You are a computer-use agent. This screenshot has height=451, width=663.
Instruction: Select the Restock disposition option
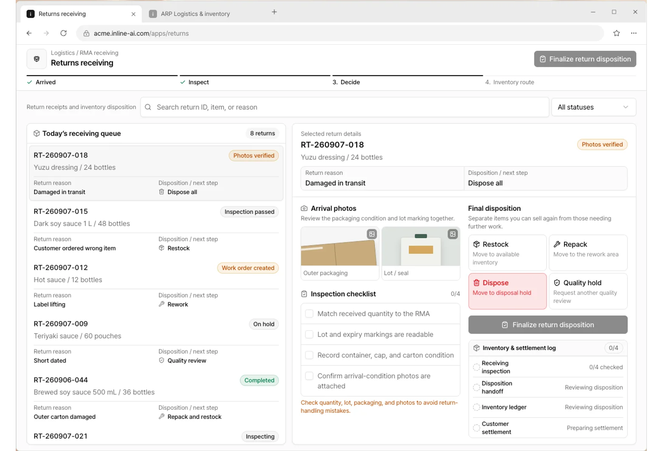tap(507, 253)
